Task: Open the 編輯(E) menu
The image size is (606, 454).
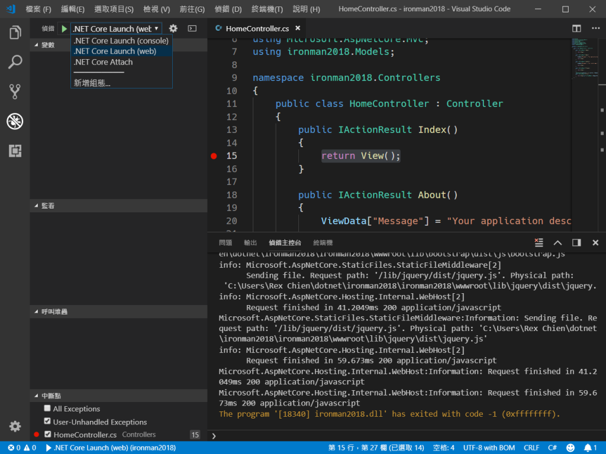Action: 73,9
